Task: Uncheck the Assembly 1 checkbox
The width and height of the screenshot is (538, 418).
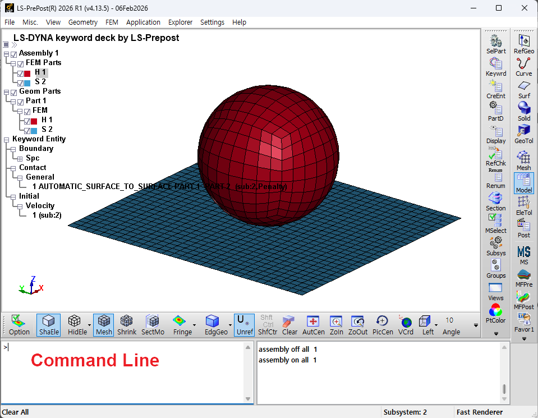Action: [13, 54]
